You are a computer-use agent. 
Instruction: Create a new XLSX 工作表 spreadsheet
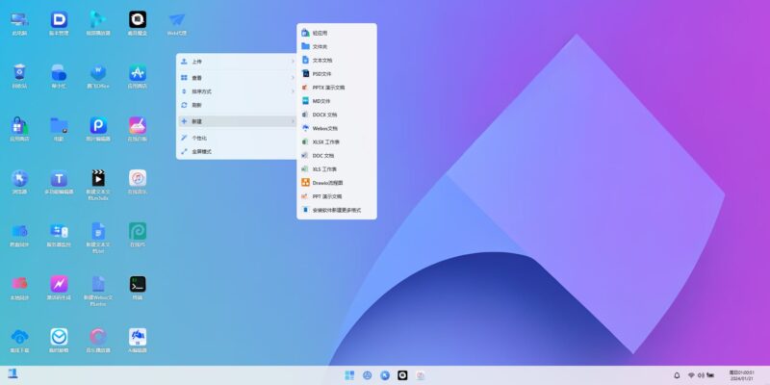pyautogui.click(x=335, y=141)
